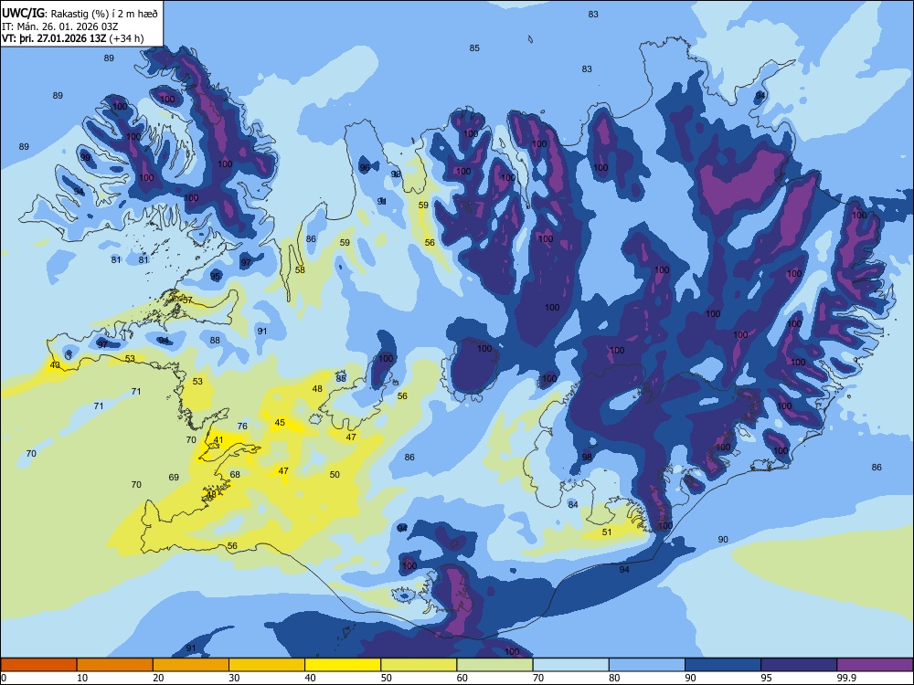Image resolution: width=914 pixels, height=685 pixels.
Task: Select the map value '51' near the south coast
Action: click(607, 532)
